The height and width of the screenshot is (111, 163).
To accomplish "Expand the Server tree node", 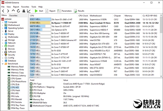I will click(3, 31).
